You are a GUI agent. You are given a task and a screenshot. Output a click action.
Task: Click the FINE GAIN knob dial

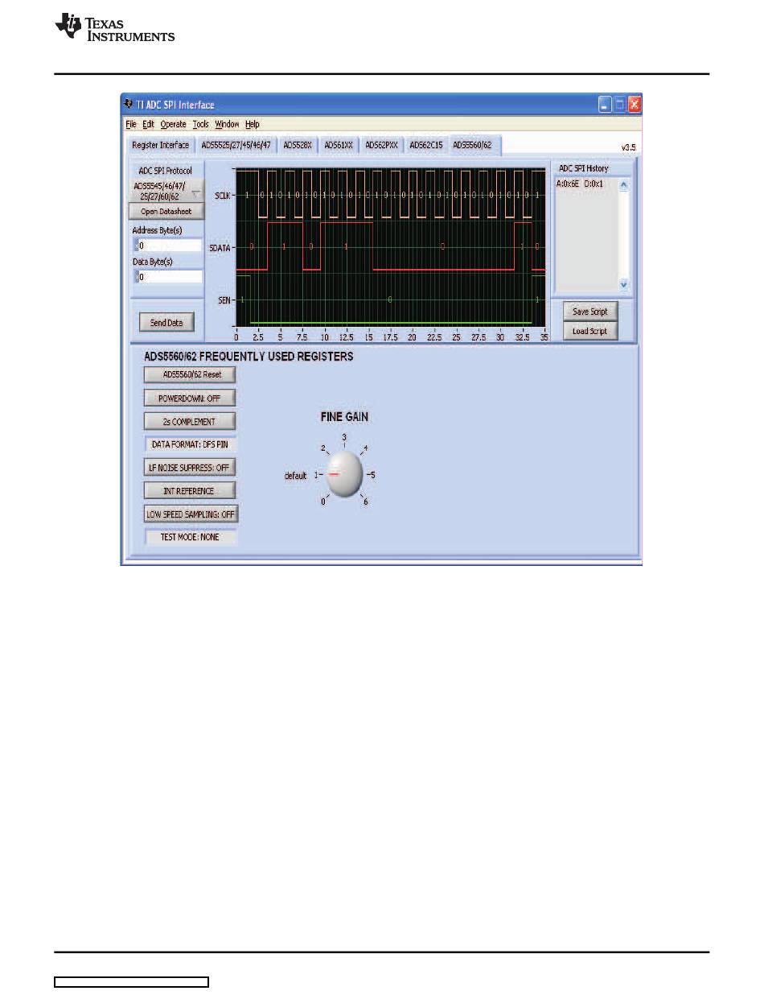344,475
